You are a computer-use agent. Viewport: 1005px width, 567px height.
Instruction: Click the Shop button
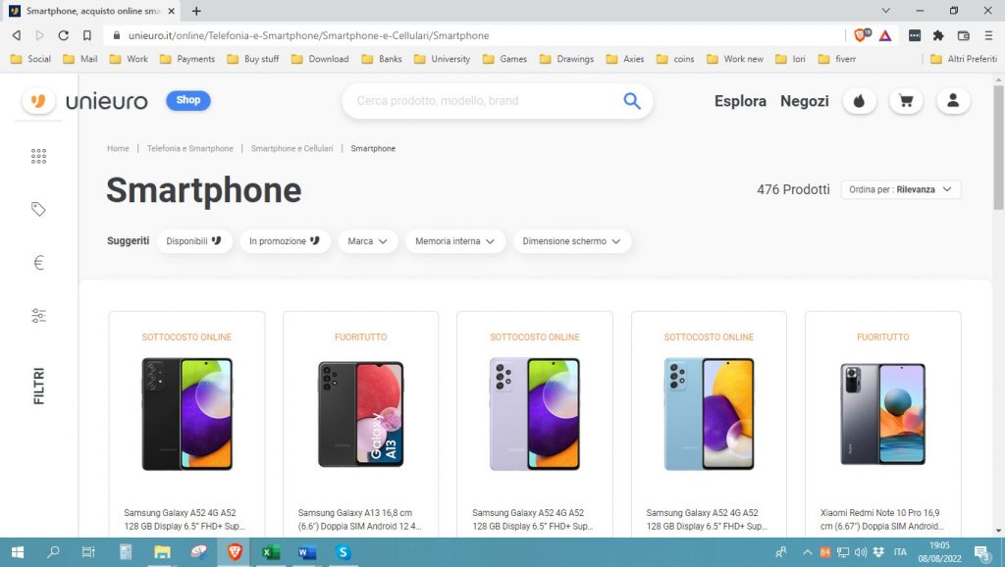(188, 100)
